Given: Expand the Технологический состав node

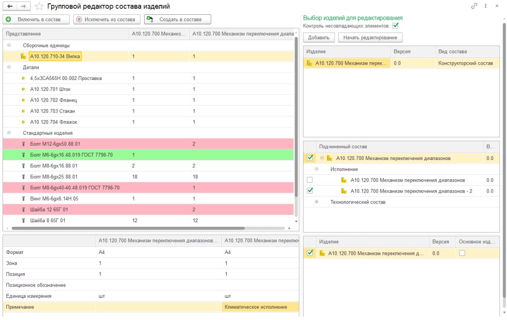Looking at the screenshot, I should [x=317, y=202].
